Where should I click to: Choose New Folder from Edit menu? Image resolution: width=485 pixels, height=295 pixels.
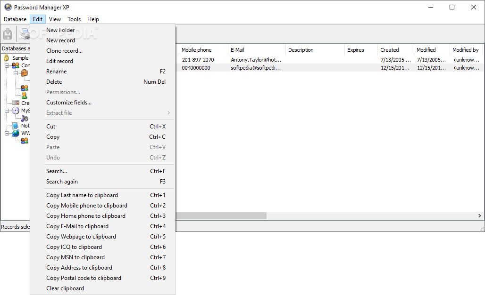click(103, 30)
